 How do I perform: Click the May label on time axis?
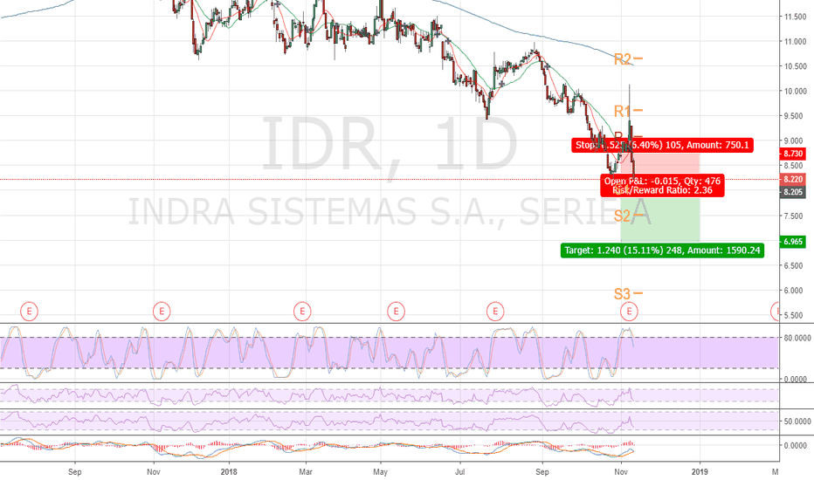(x=381, y=471)
